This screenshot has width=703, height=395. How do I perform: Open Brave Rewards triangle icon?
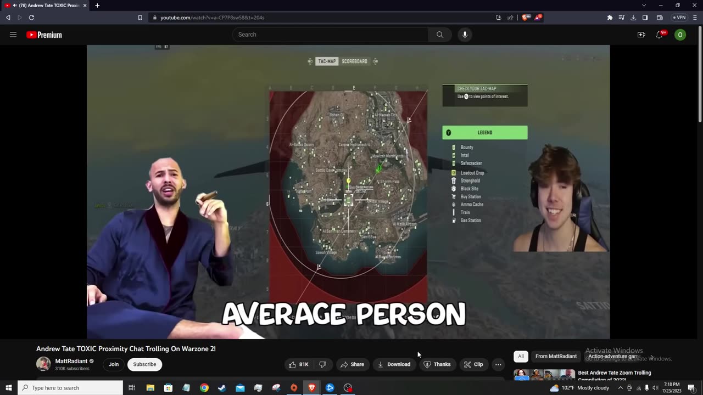point(539,18)
